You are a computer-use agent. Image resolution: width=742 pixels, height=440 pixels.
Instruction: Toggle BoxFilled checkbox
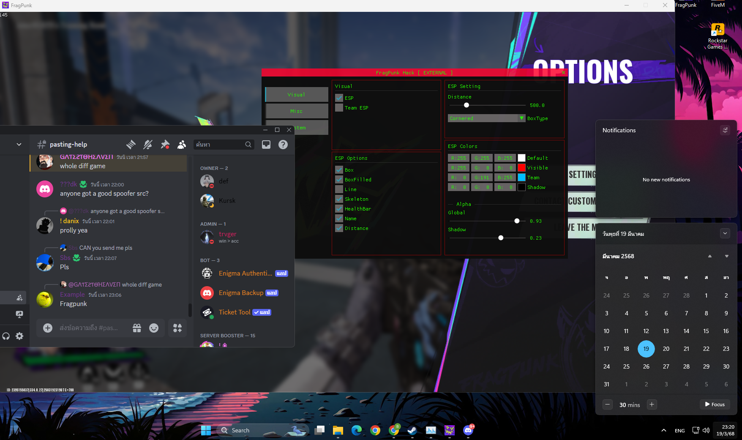(339, 180)
